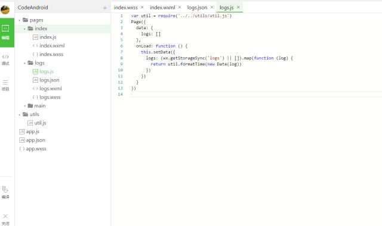Open index.wxss in the file tree
This screenshot has width=382, height=226.
pyautogui.click(x=51, y=54)
